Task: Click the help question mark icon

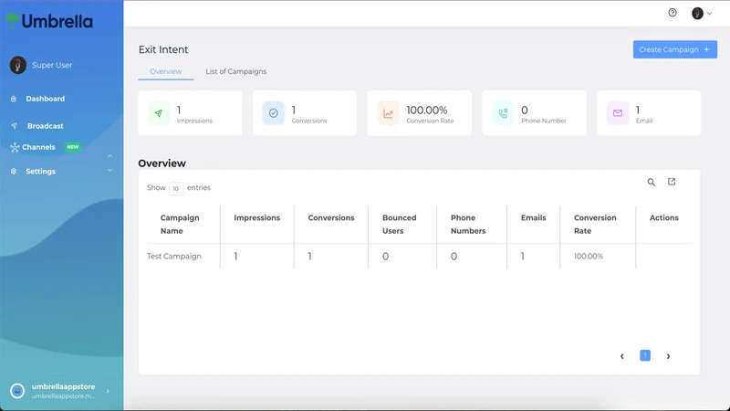Action: (x=673, y=13)
